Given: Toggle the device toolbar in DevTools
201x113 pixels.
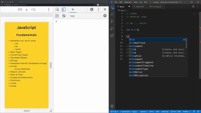Looking at the screenshot, I should [63, 9].
